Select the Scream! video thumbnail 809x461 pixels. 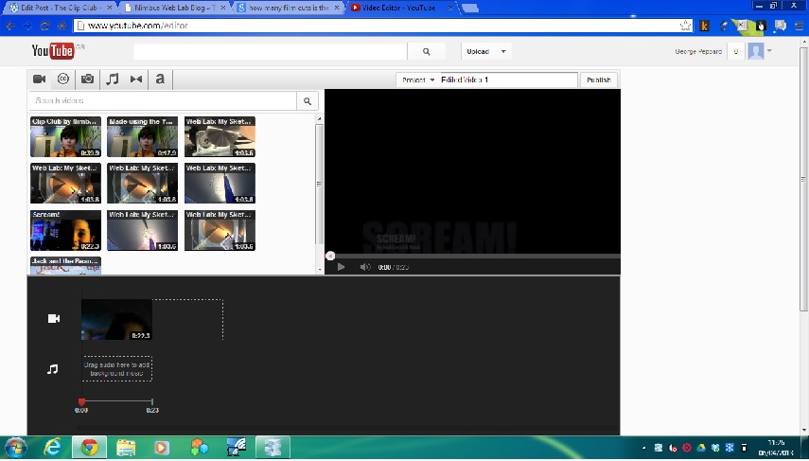click(x=65, y=230)
